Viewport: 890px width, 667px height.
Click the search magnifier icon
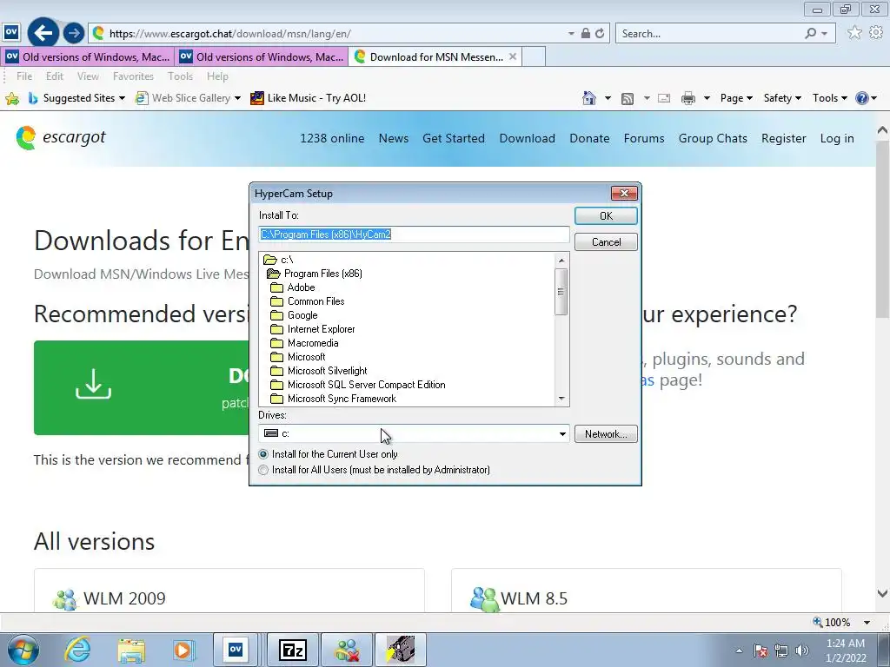(811, 34)
